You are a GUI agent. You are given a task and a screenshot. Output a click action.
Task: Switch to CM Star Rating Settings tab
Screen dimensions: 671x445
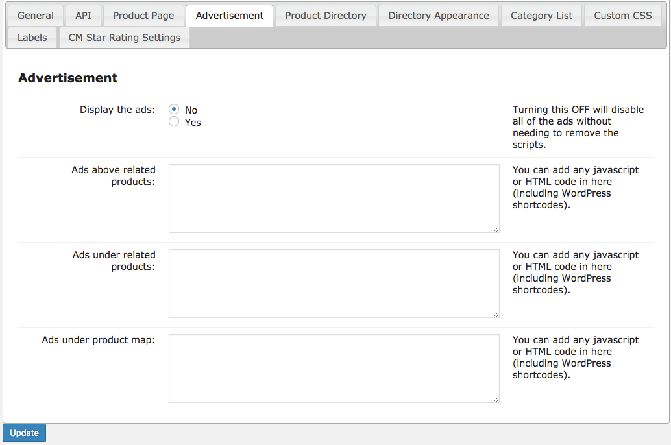point(124,38)
